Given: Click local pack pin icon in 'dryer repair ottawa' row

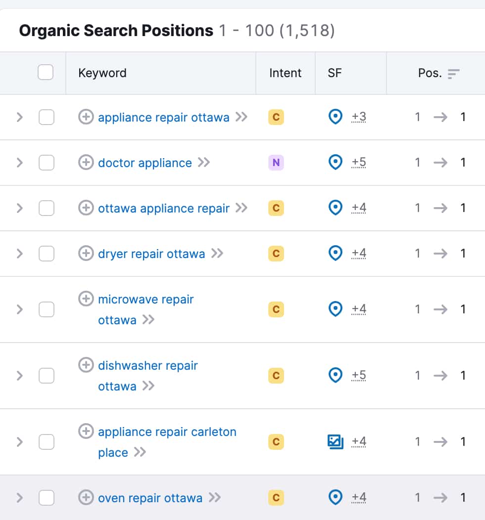Looking at the screenshot, I should [x=335, y=253].
